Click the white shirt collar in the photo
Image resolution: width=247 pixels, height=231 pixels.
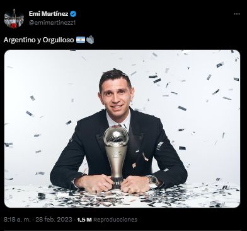118,121
